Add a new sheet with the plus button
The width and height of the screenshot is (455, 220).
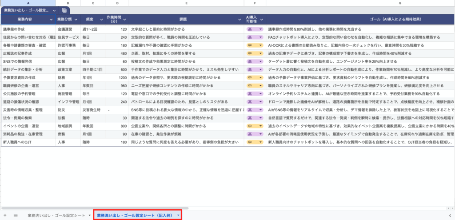(x=5, y=215)
